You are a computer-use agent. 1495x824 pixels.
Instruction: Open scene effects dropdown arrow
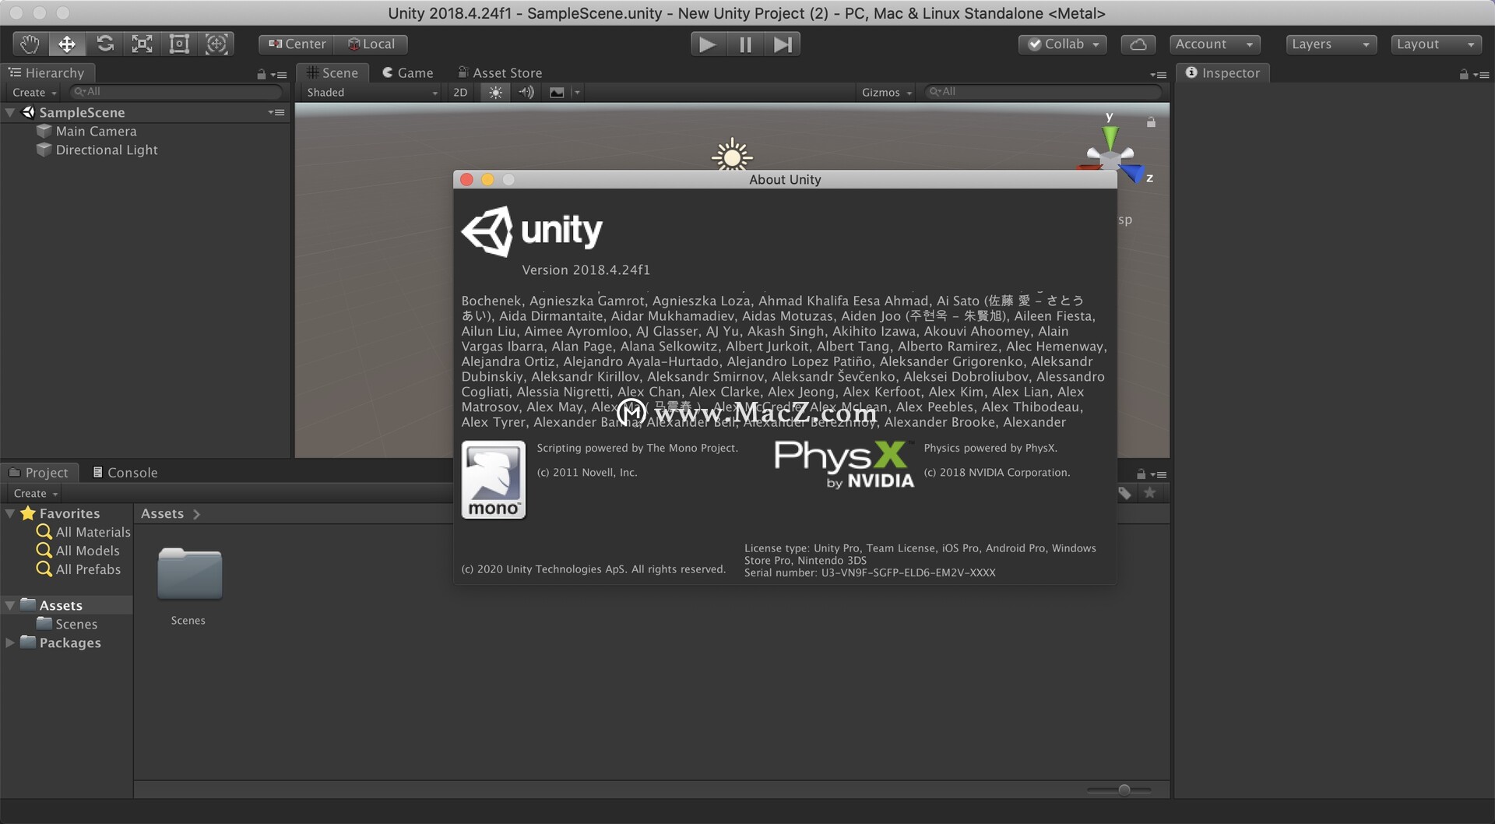[577, 92]
